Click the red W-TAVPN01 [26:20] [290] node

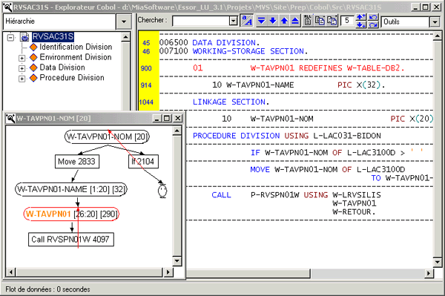click(x=71, y=214)
